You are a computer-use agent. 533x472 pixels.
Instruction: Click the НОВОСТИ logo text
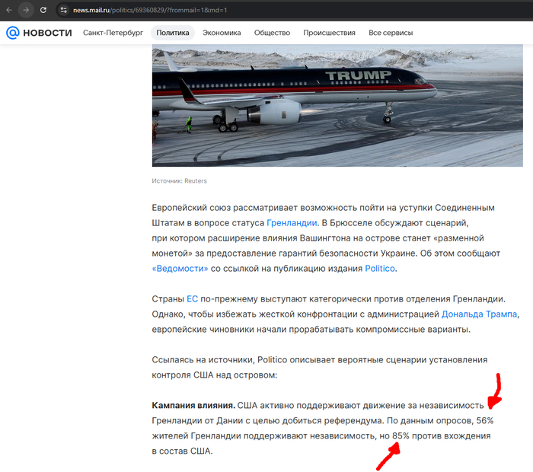tap(47, 33)
